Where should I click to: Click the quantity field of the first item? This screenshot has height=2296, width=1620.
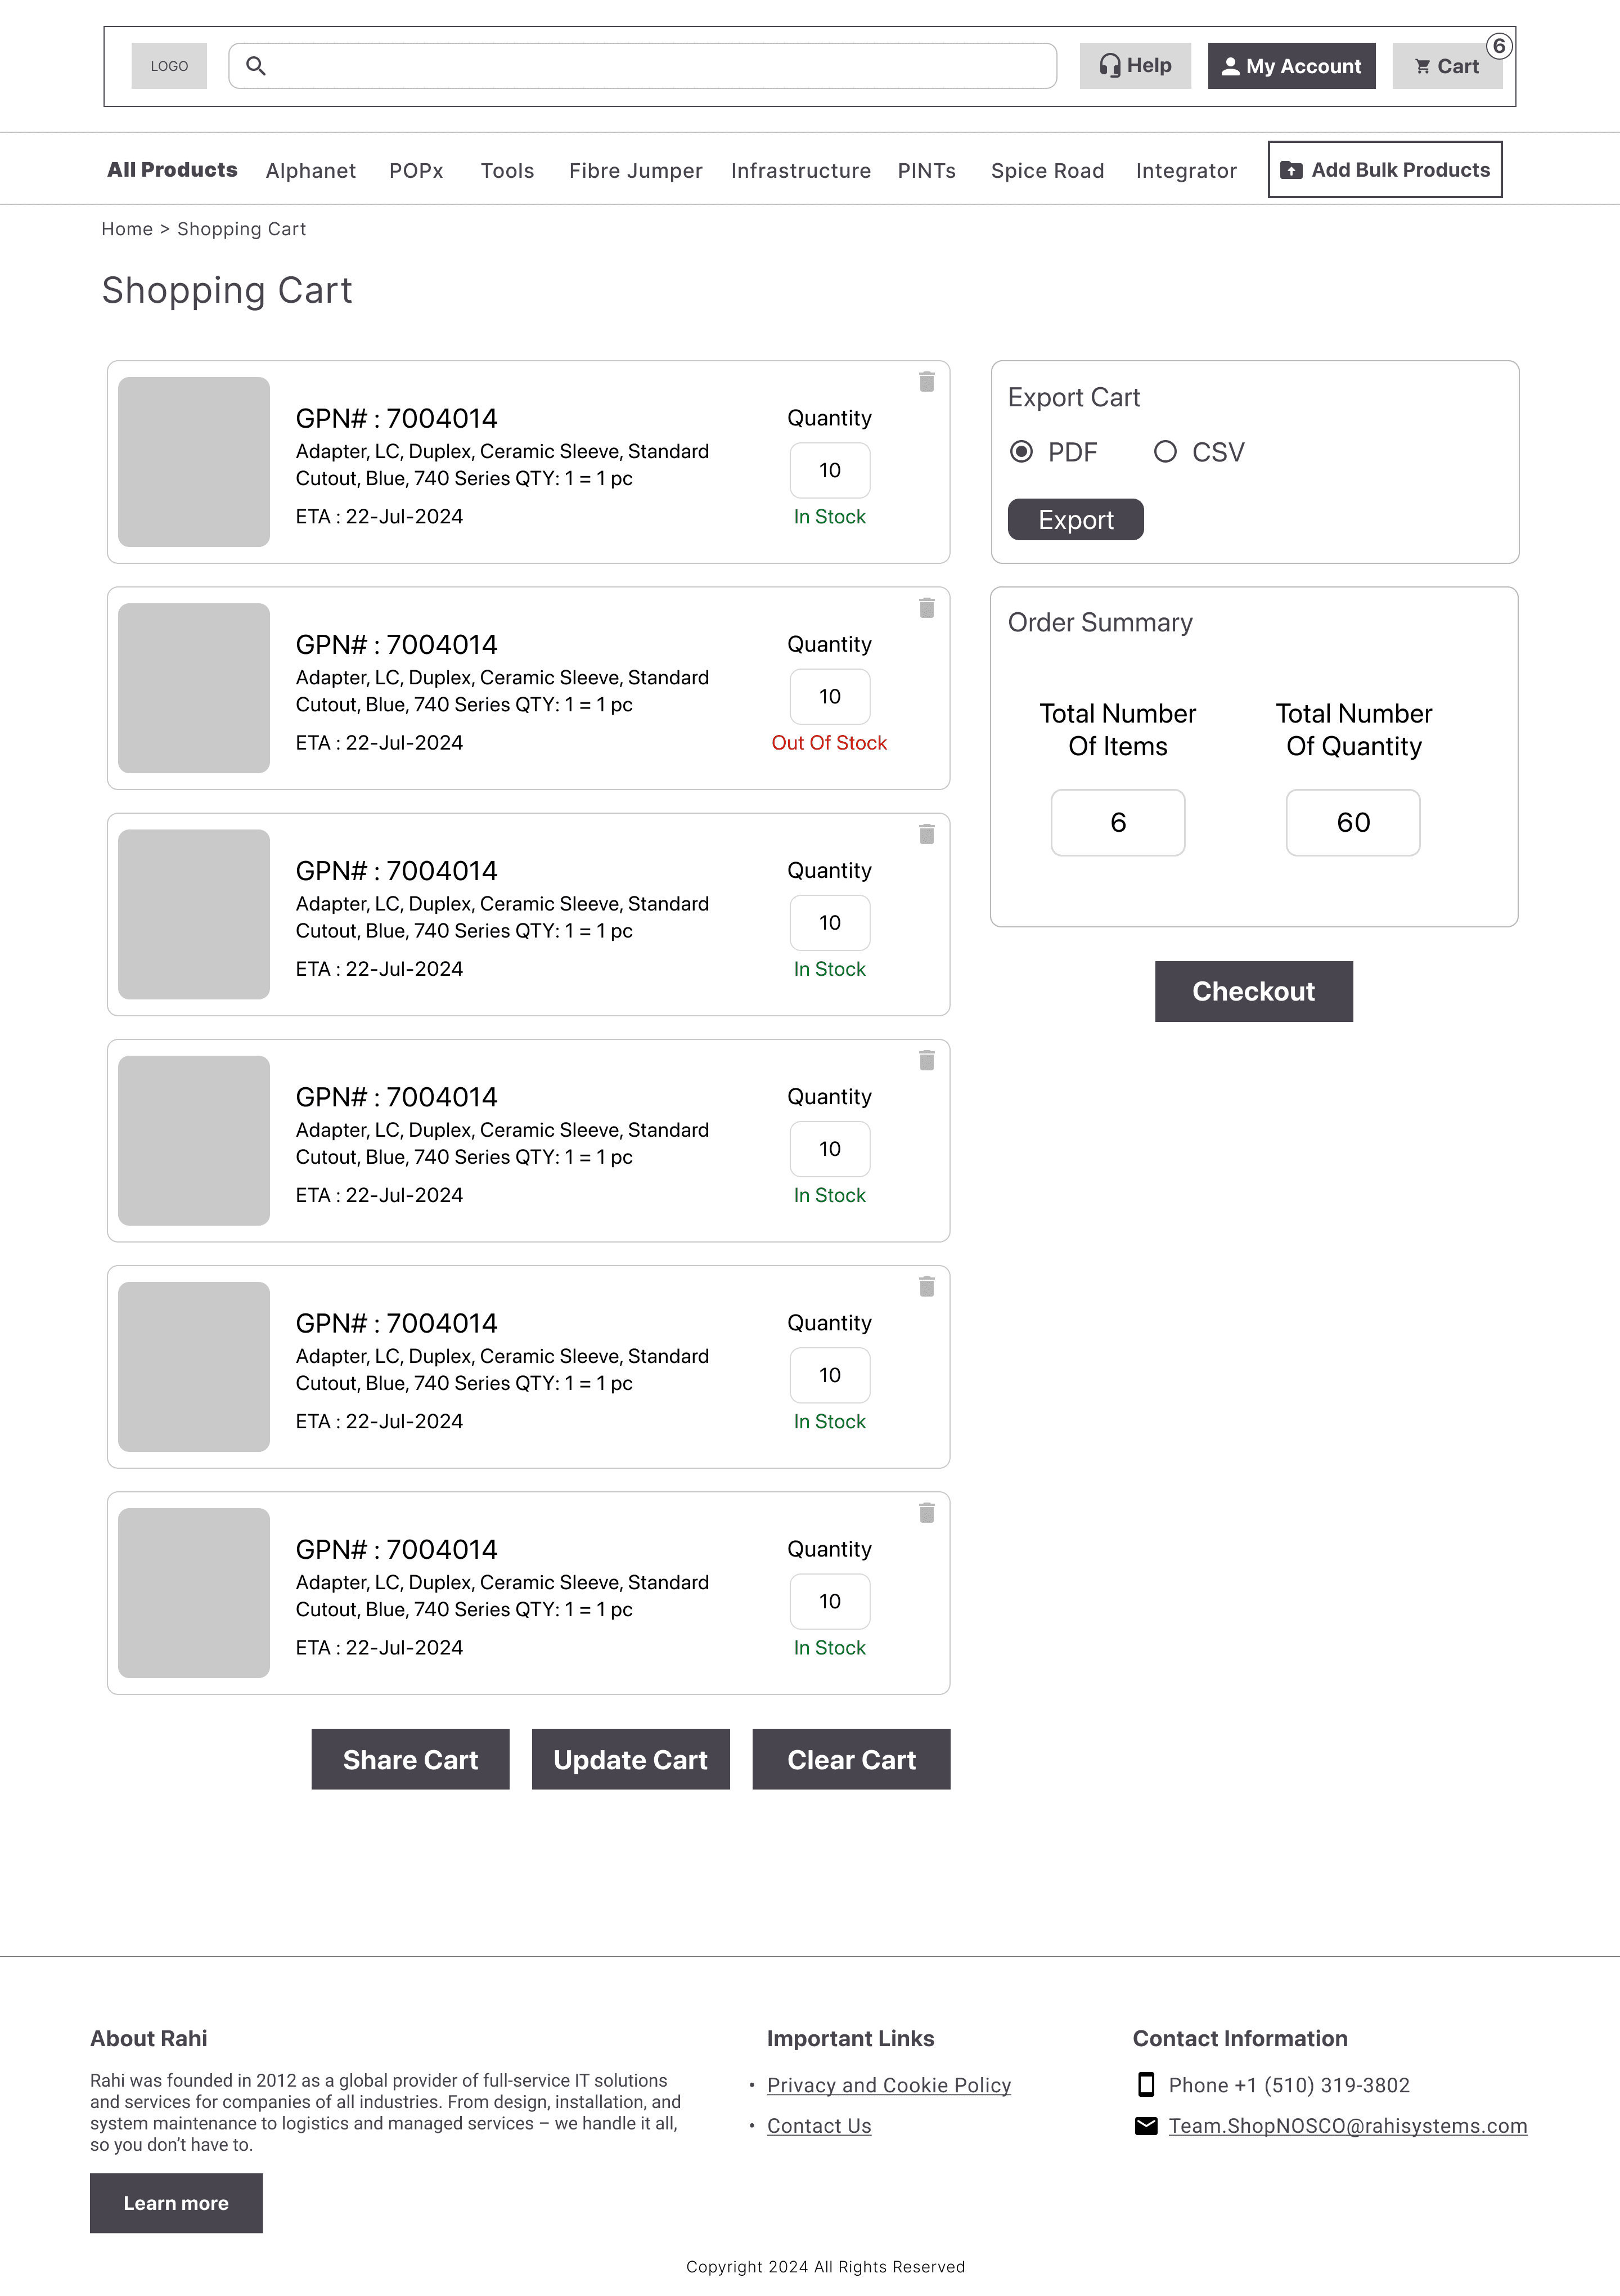pos(830,470)
